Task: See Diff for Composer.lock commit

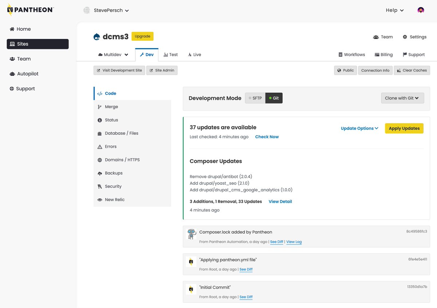Action: [x=277, y=242]
